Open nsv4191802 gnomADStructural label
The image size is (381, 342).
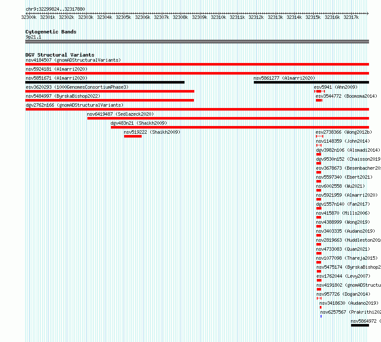pyautogui.click(x=349, y=285)
